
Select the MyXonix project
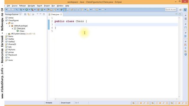click(12, 49)
